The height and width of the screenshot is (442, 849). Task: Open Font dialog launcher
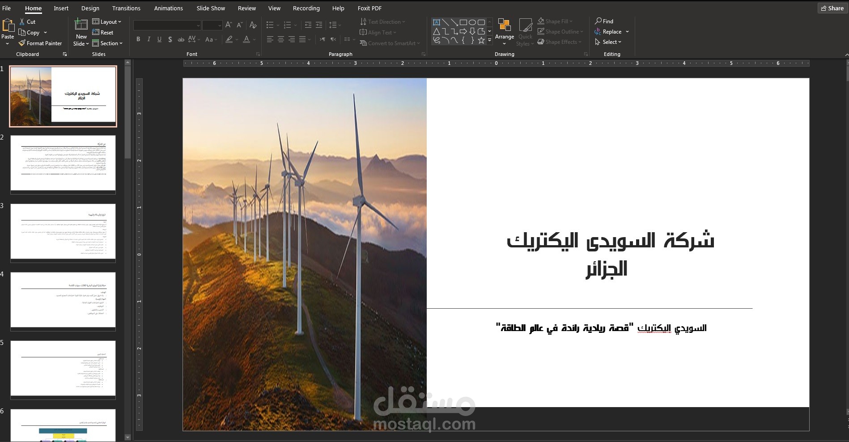tap(258, 54)
